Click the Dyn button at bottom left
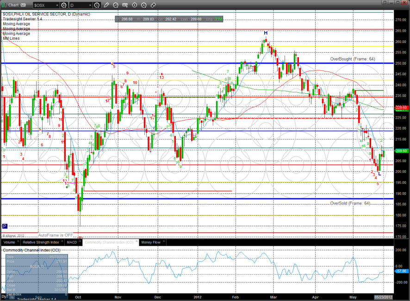Screen dimensions: 410x301 point(5,296)
